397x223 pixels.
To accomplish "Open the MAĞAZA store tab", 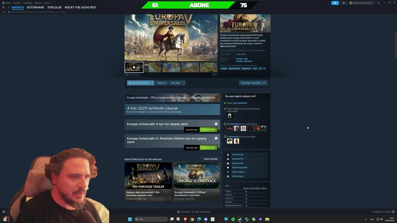I will (x=18, y=7).
